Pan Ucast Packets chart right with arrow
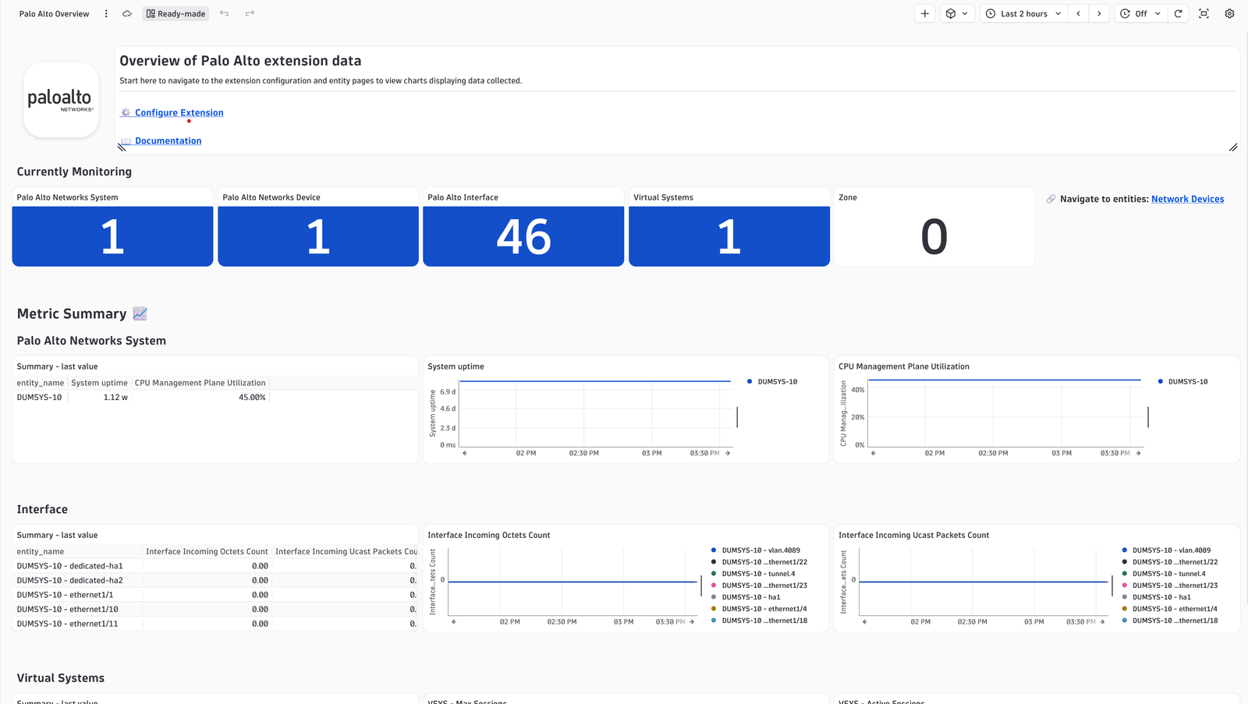 pos(1102,622)
